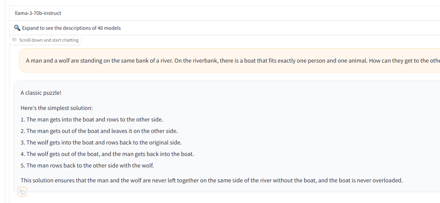Click the magnifying glass icon beside Expand
The image size is (440, 203).
click(x=17, y=28)
